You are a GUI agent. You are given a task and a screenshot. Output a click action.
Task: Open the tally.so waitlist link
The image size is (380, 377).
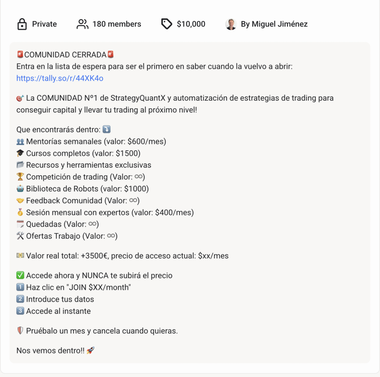click(x=60, y=78)
